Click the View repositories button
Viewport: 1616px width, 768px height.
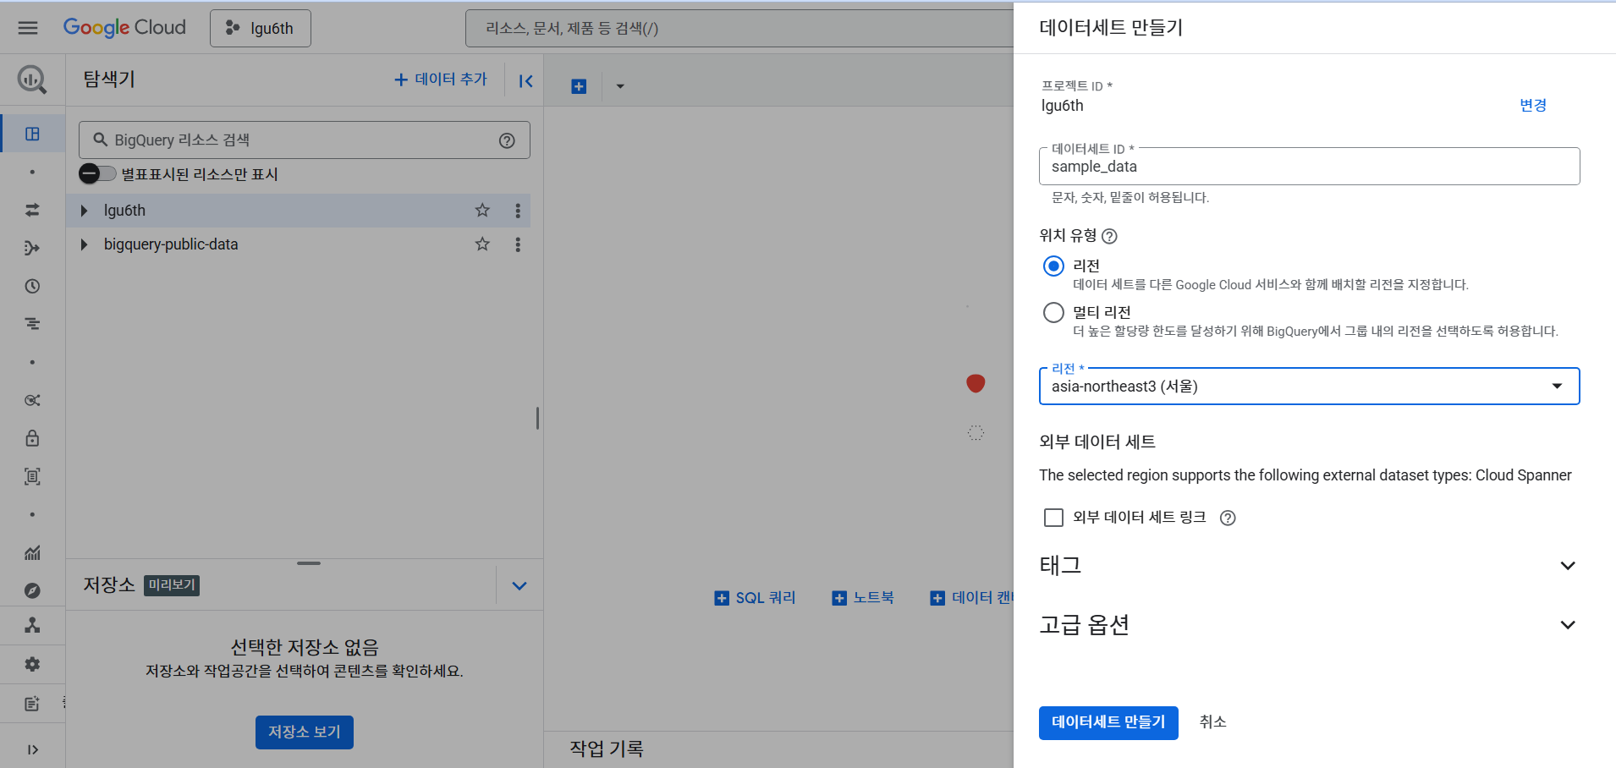tap(305, 732)
